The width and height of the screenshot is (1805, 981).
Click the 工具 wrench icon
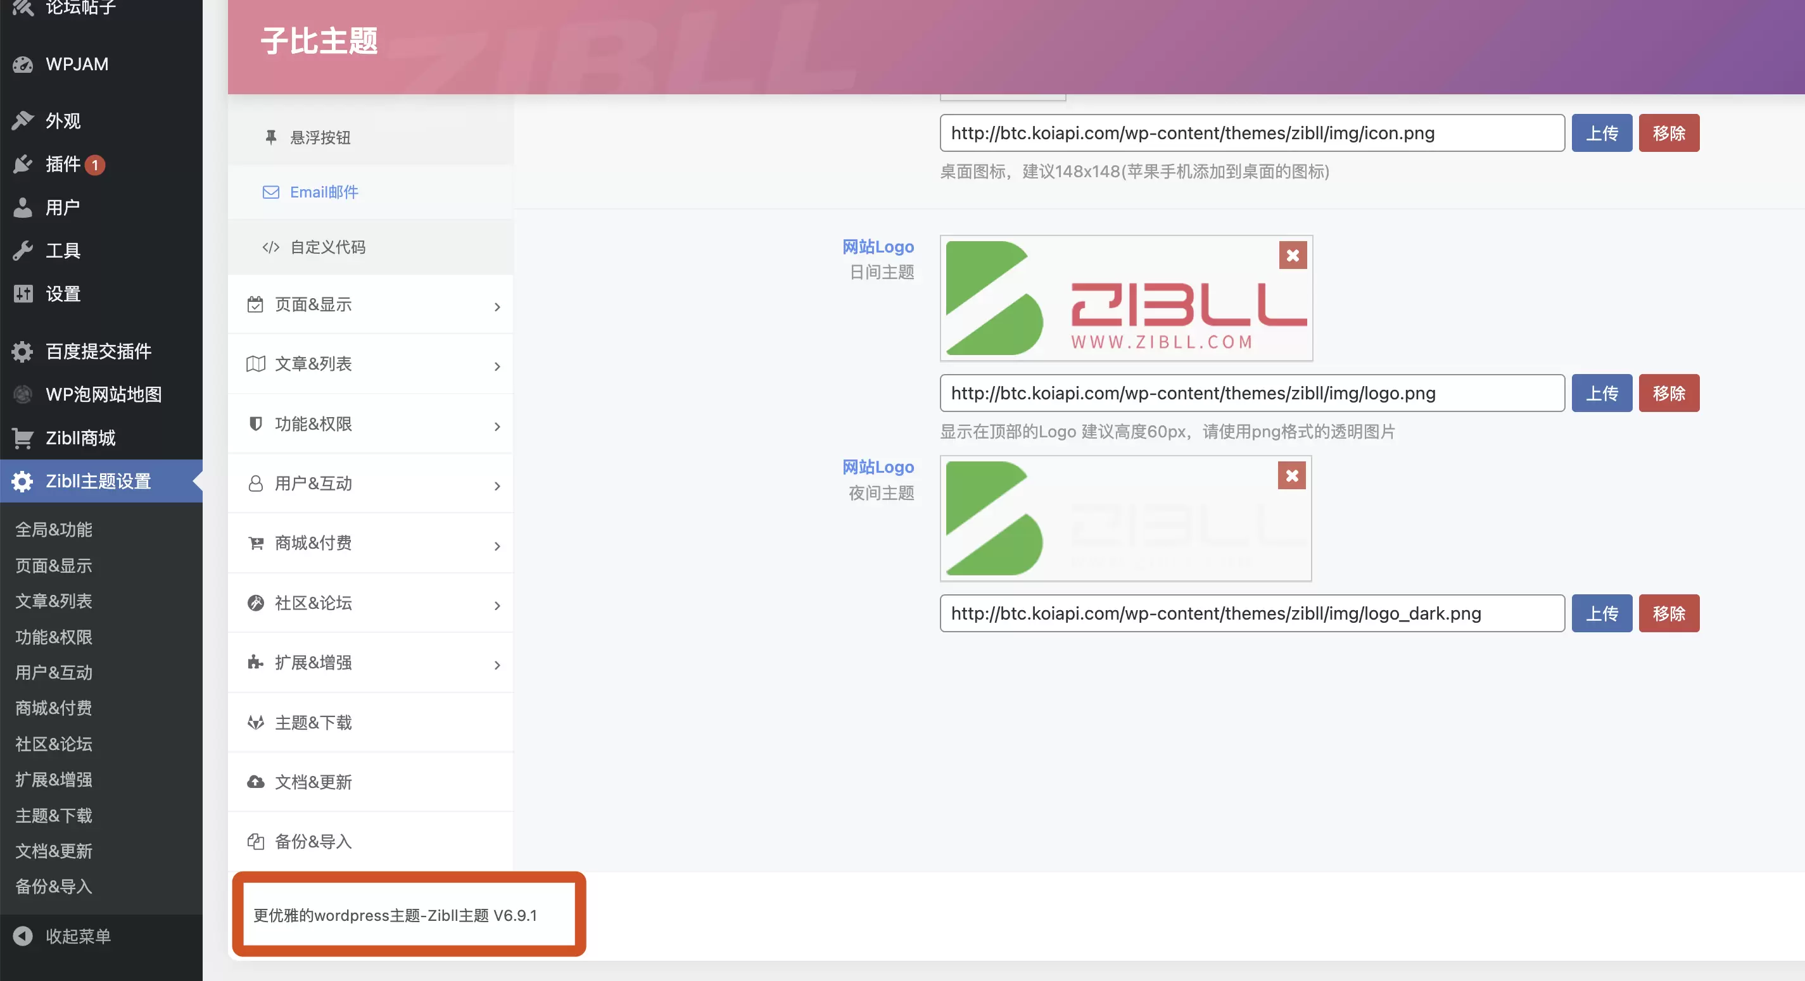click(x=22, y=251)
